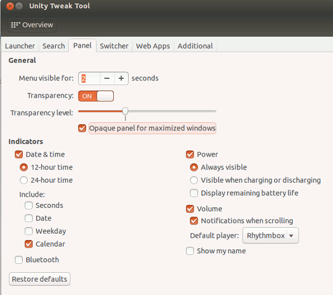Click the menu visible seconds input field
Screen dimensions: 333x295
[x=89, y=78]
